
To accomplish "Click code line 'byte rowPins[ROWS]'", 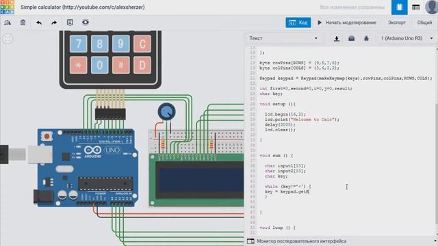I will point(299,63).
